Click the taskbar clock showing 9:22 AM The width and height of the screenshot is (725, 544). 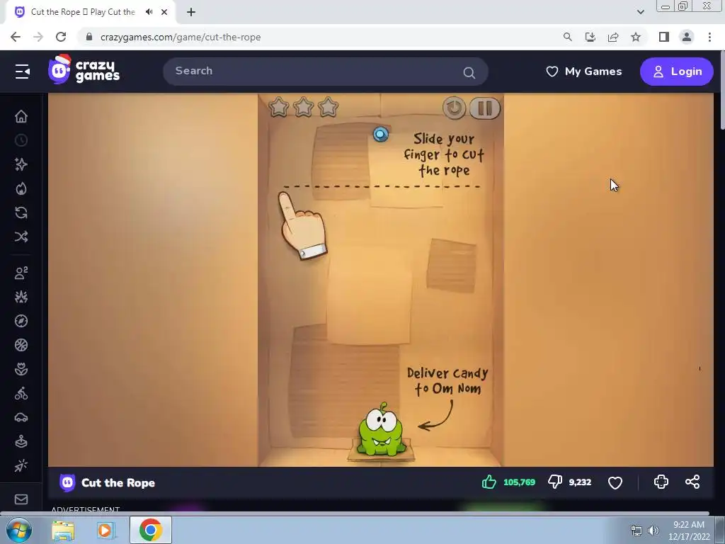click(689, 531)
